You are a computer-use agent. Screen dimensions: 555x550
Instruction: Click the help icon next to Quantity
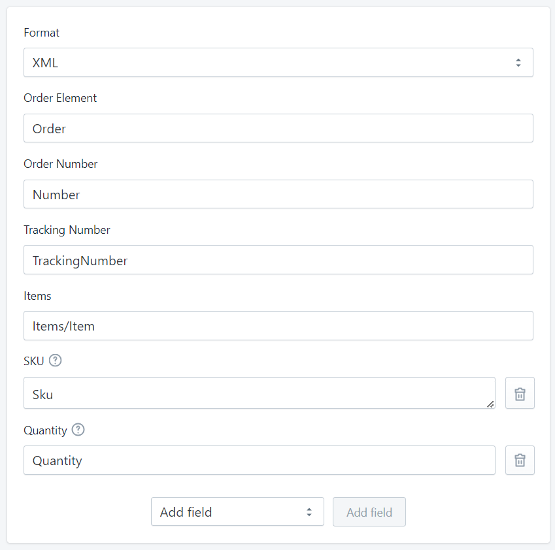(78, 430)
